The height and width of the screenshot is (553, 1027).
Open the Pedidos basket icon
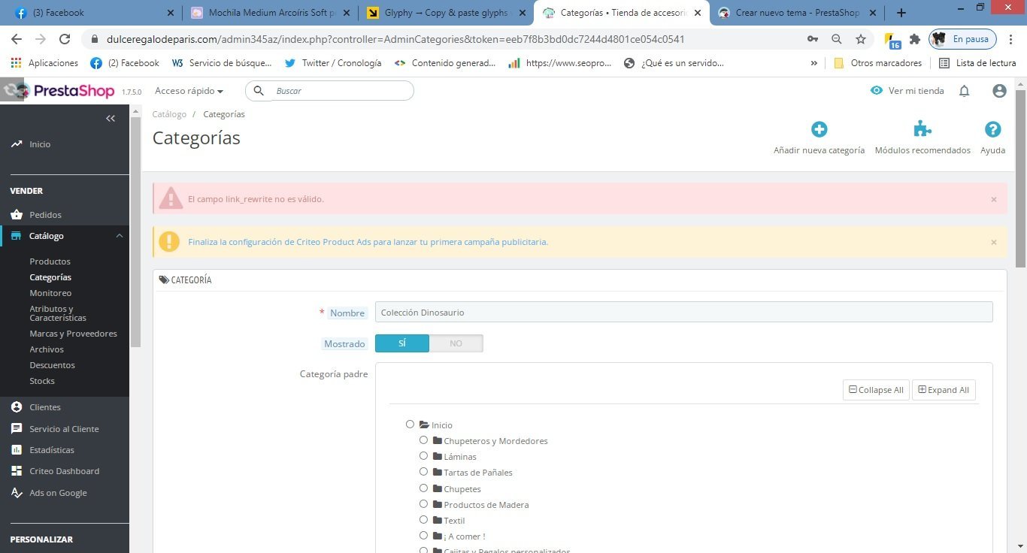(17, 215)
